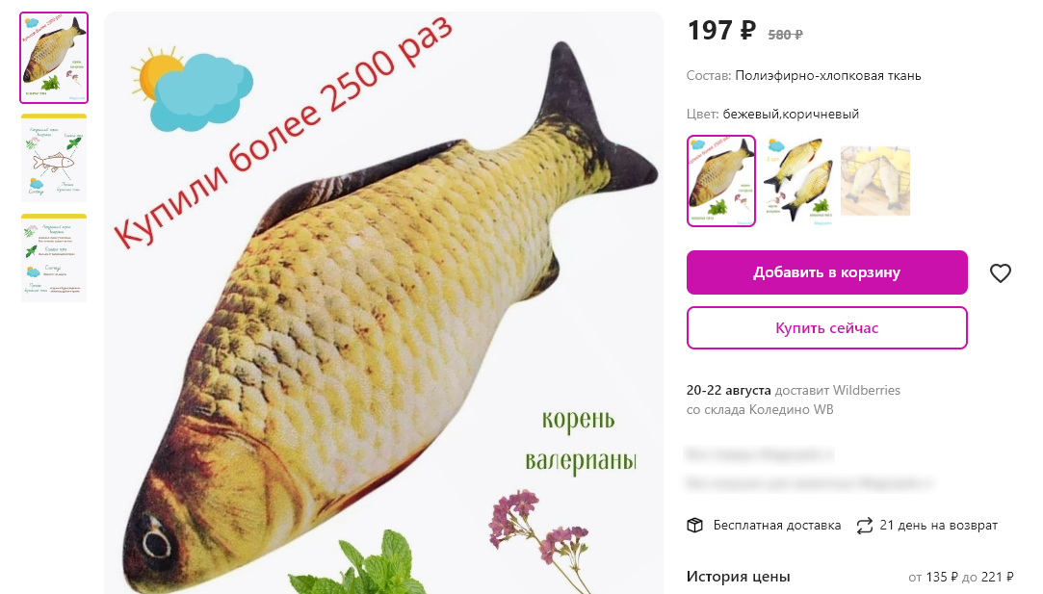Click the free delivery box icon

694,526
